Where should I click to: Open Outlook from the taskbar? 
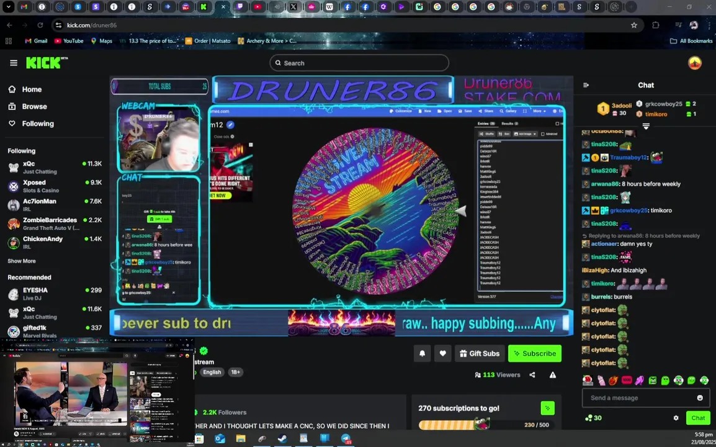220,439
